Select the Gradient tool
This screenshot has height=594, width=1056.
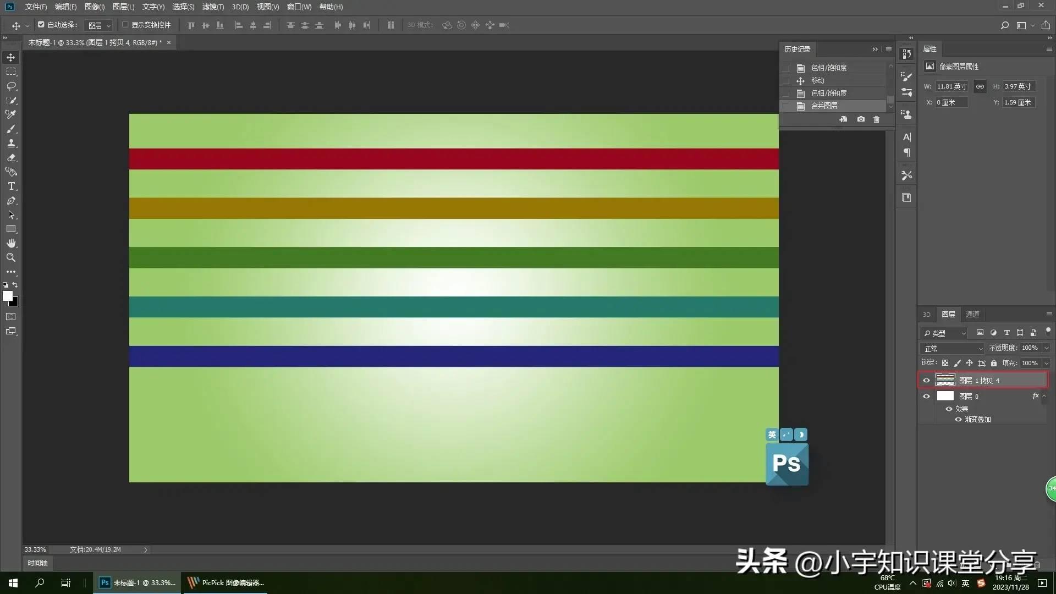pos(11,172)
